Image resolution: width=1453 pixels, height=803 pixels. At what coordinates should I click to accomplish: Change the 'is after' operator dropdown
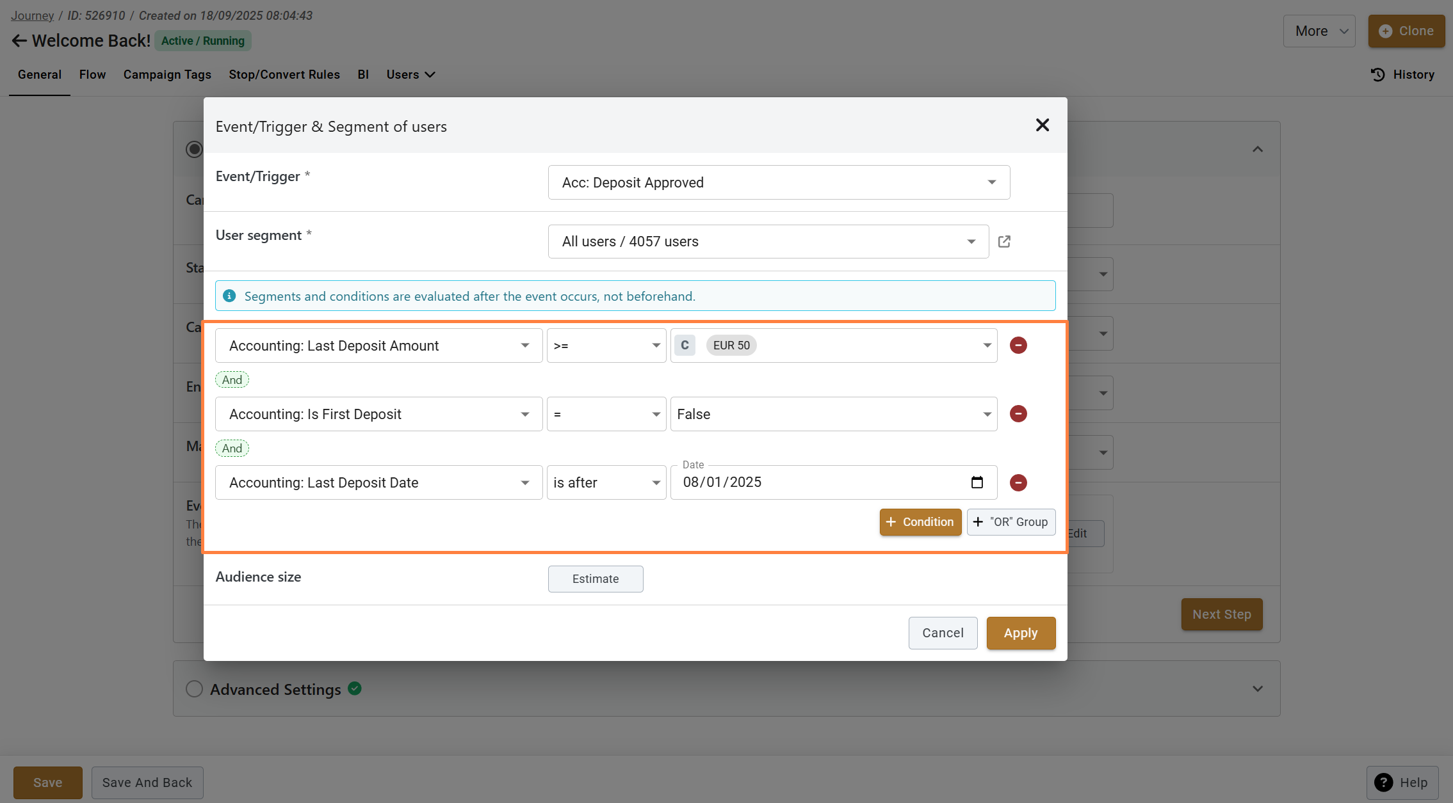tap(606, 482)
